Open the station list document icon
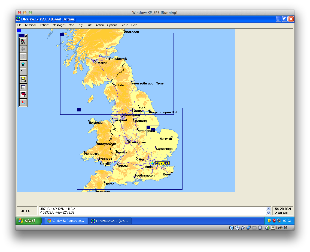310x252 pixels. [23, 87]
